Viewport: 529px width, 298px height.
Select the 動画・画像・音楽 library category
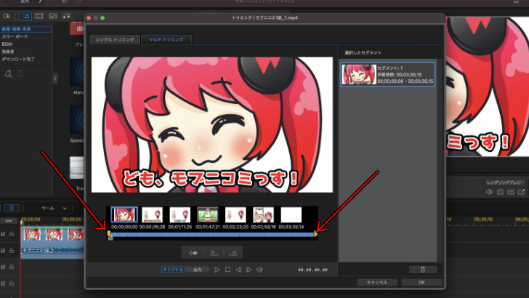(x=26, y=29)
